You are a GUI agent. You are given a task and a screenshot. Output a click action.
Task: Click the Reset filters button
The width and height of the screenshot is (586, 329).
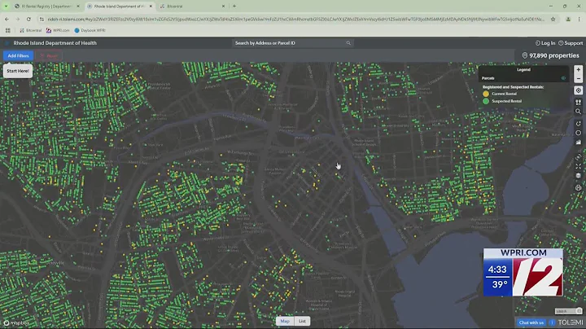49,55
